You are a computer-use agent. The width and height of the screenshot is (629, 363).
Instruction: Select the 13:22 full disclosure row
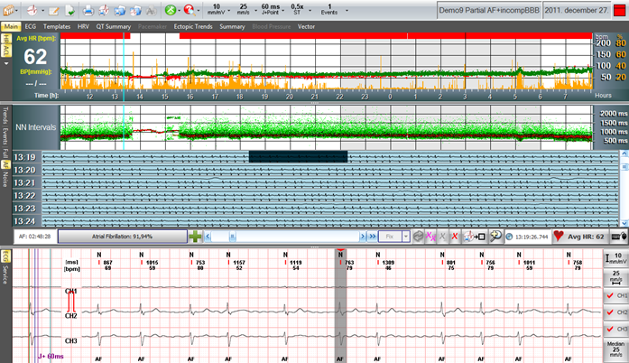pyautogui.click(x=316, y=196)
